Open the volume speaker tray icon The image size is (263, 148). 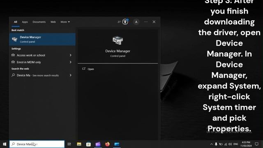coord(230,144)
